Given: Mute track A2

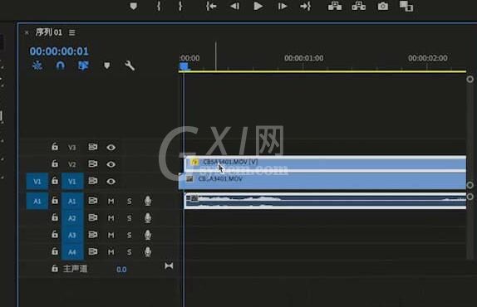Looking at the screenshot, I should (x=111, y=218).
